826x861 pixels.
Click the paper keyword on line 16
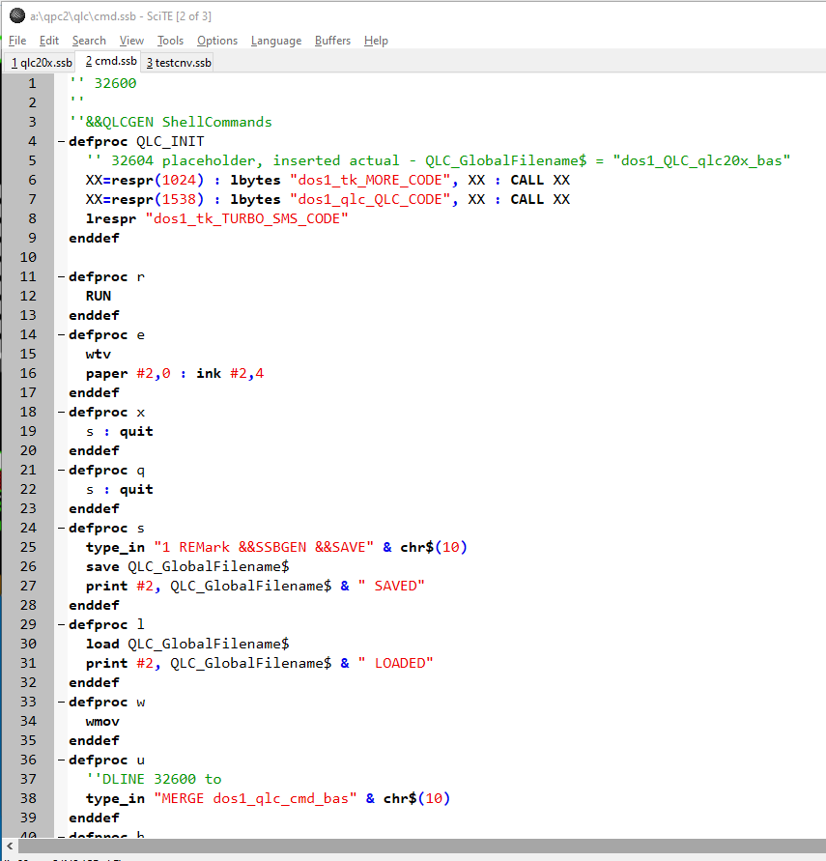coord(106,373)
